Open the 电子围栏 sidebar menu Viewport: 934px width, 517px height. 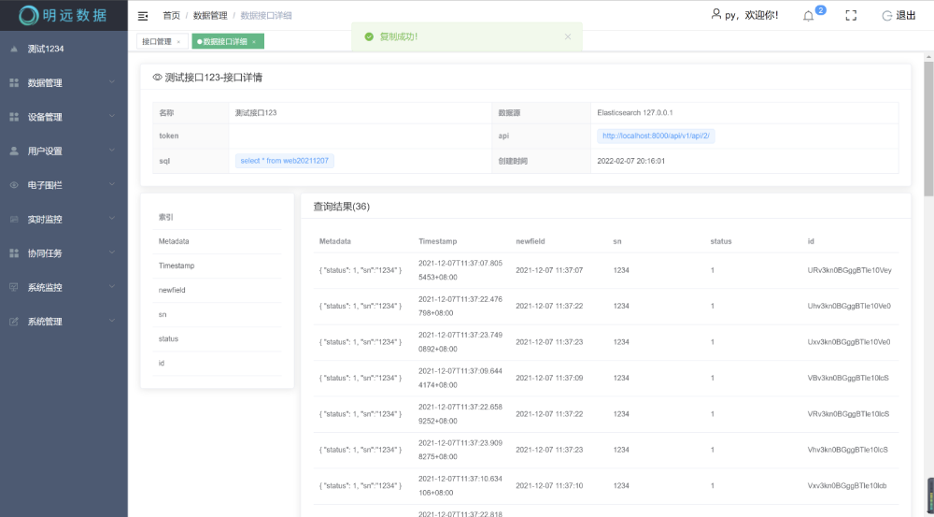64,185
